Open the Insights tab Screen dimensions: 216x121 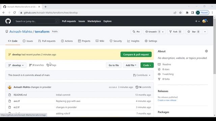pos(133,41)
